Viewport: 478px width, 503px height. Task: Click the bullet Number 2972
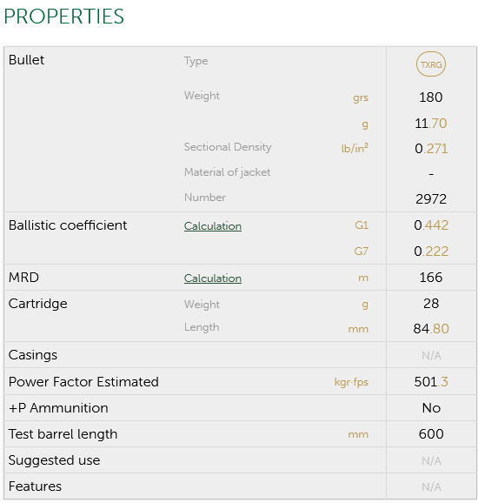tap(431, 199)
